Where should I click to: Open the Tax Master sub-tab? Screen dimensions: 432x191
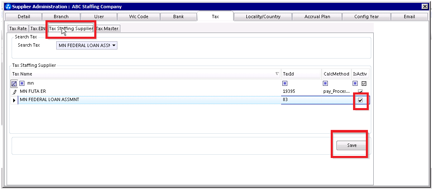107,28
